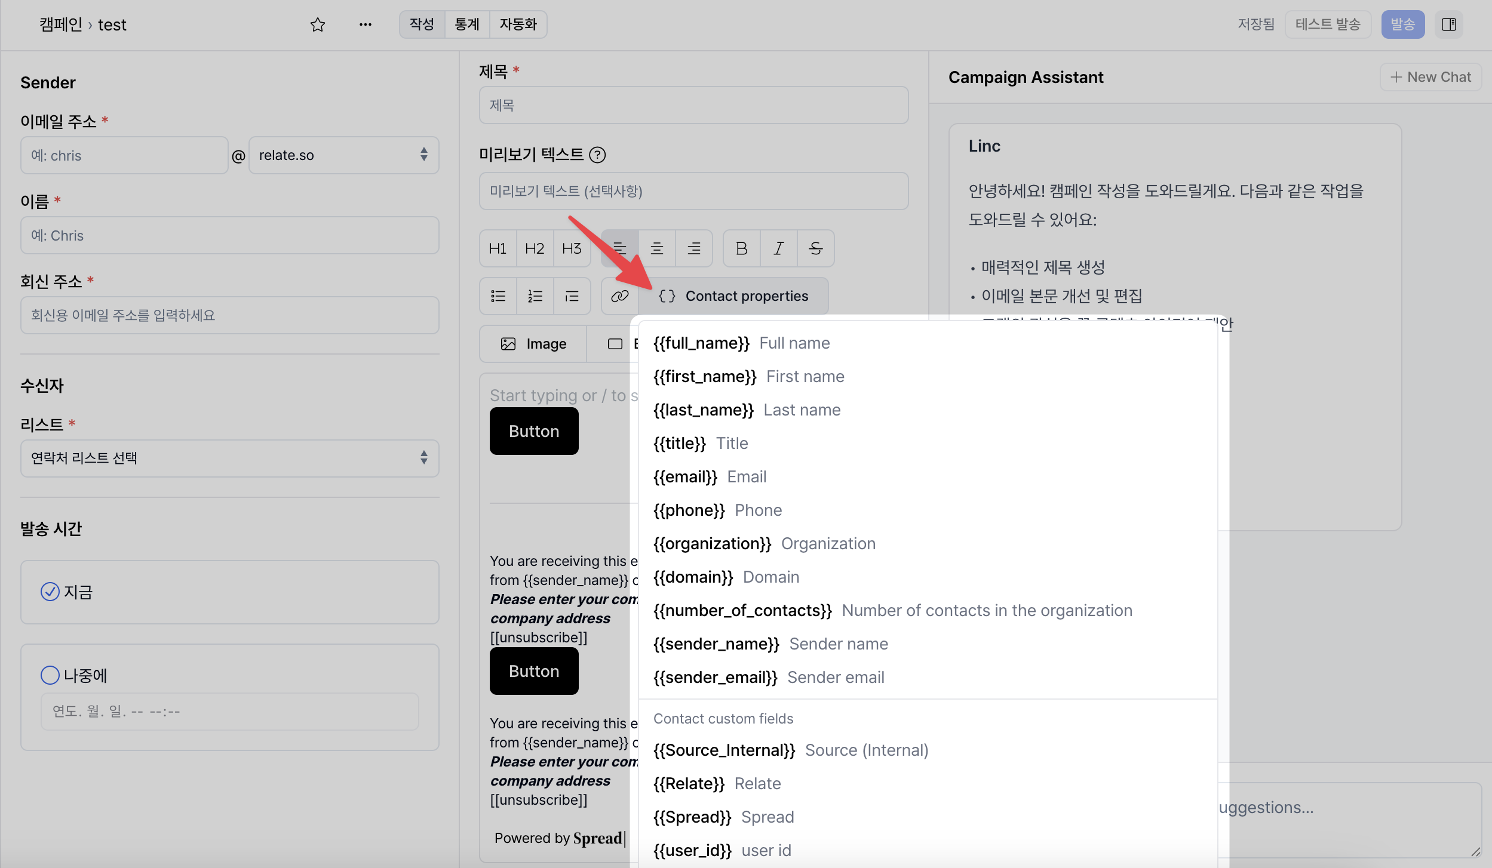
Task: Click the 테스트 발송 button
Action: [1327, 24]
